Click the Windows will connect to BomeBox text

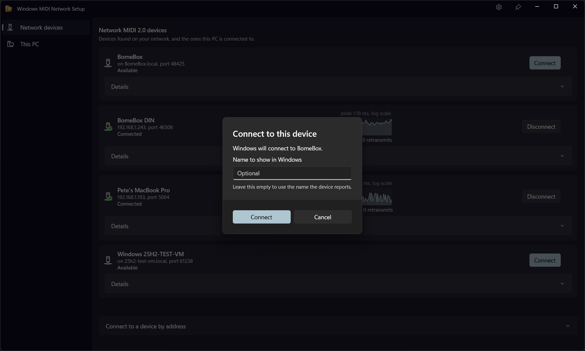278,148
